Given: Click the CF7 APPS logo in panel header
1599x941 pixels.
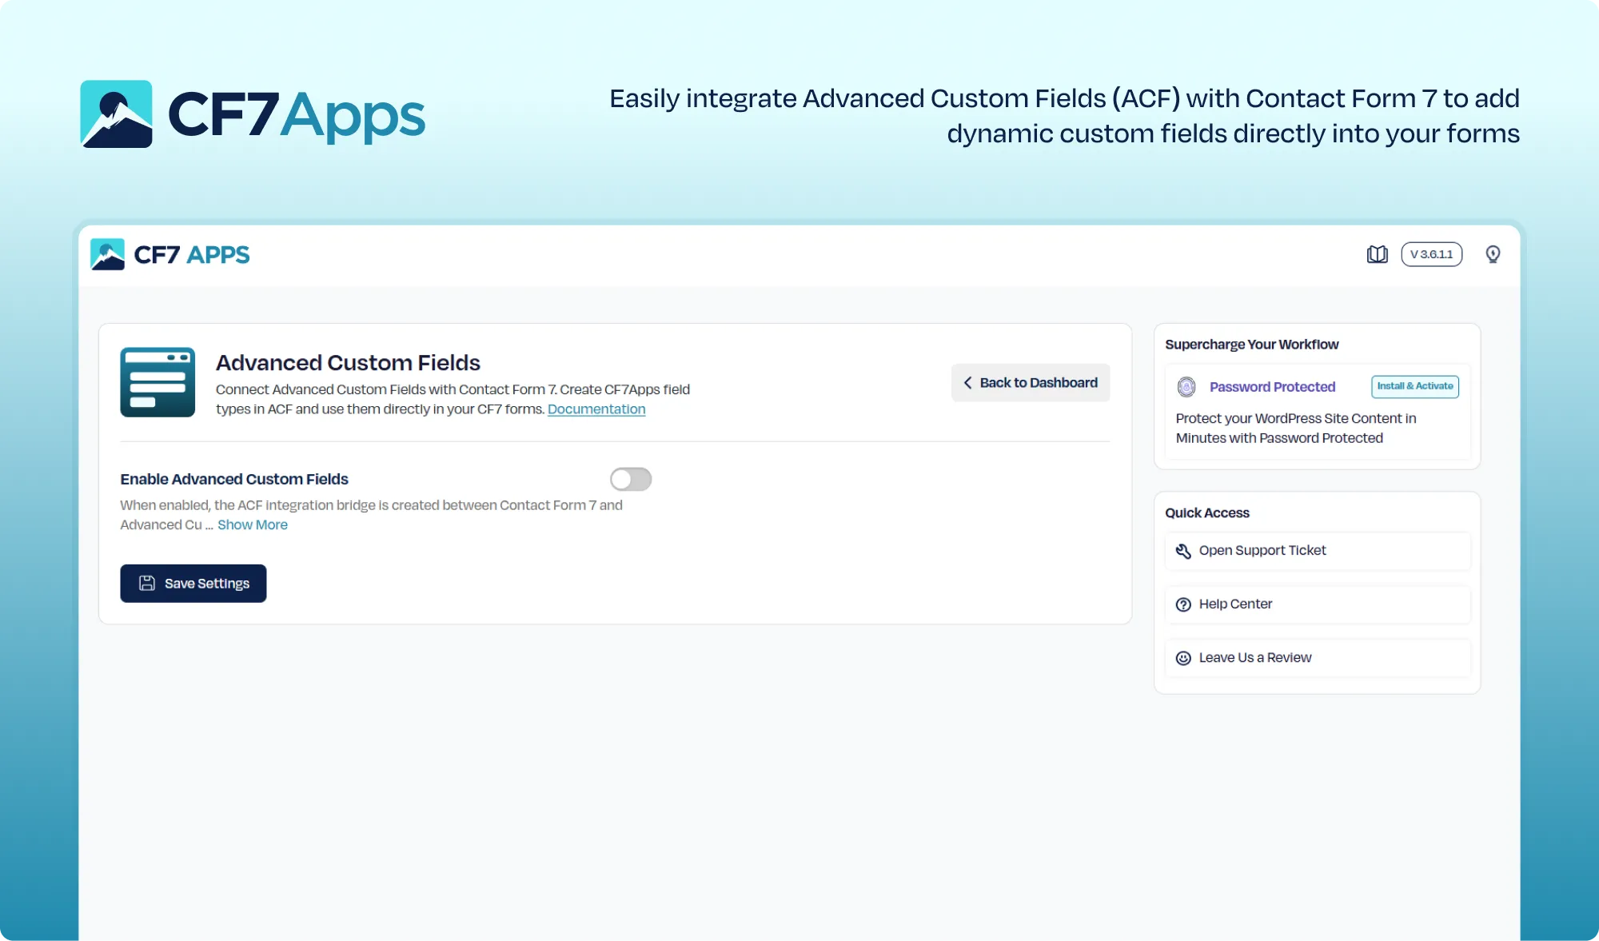Looking at the screenshot, I should coord(170,254).
